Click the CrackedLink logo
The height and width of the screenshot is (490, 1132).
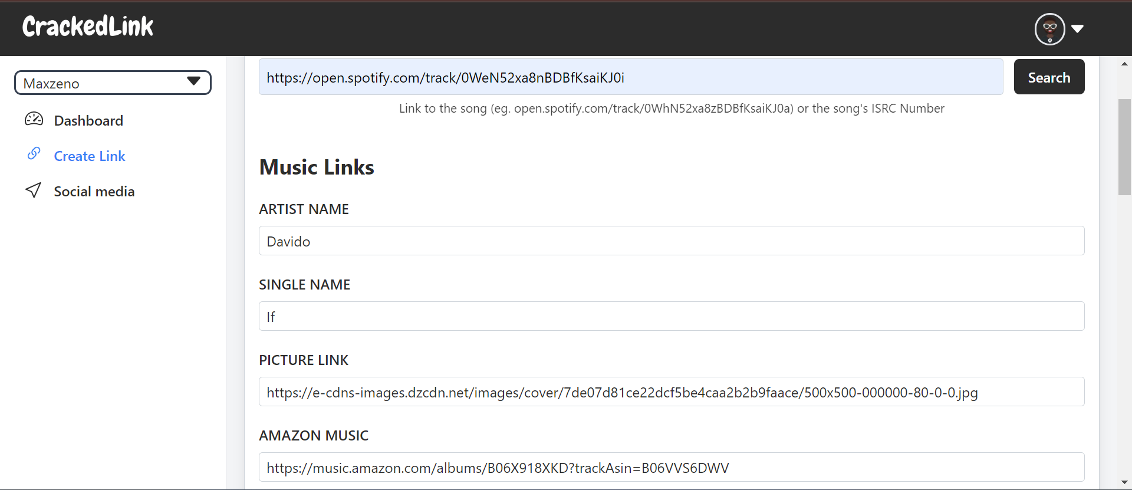pos(88,27)
